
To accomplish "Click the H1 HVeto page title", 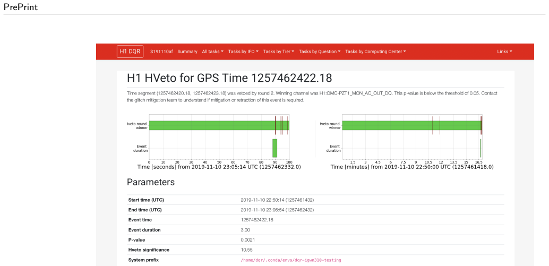I will coord(229,78).
